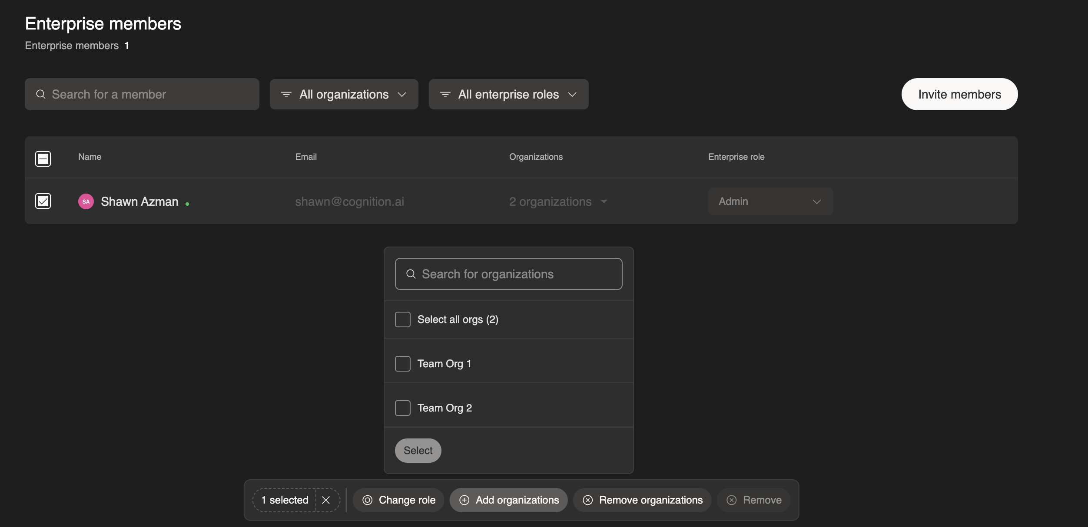The height and width of the screenshot is (527, 1088).
Task: Click the Invite members button
Action: (x=959, y=94)
